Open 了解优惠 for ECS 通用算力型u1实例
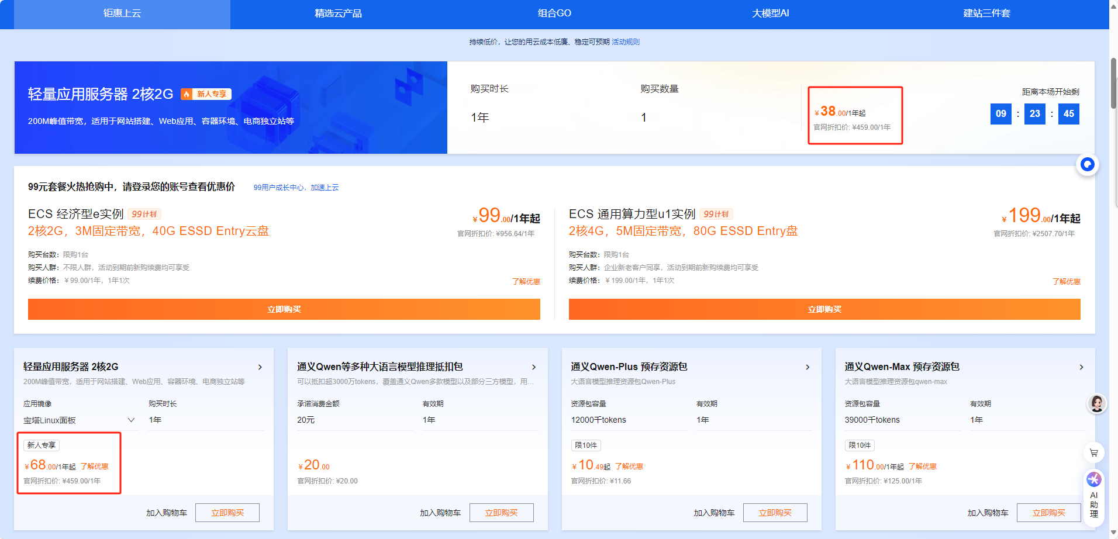This screenshot has height=539, width=1118. [1067, 282]
